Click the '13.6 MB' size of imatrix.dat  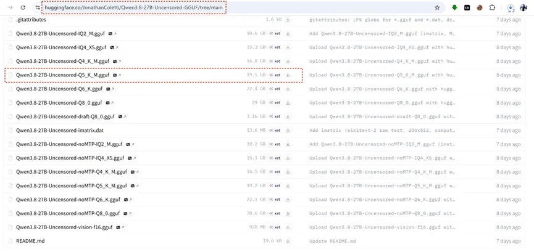(256, 130)
